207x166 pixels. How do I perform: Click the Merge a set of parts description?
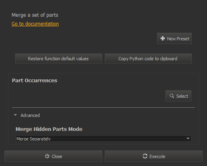point(35,15)
